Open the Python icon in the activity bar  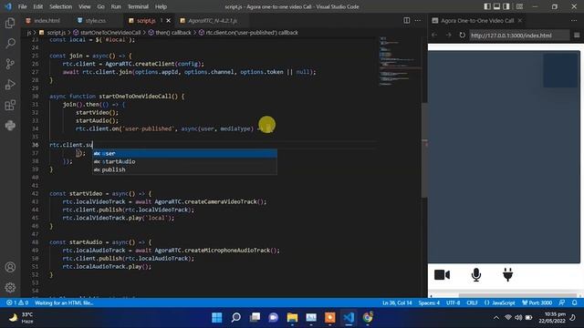pos(10,126)
